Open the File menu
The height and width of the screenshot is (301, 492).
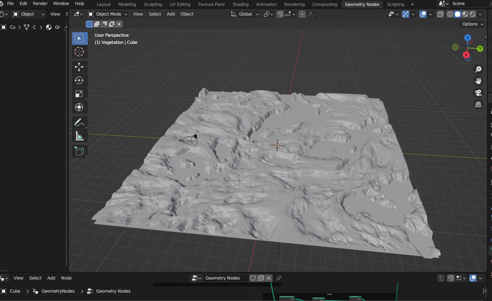point(10,3)
